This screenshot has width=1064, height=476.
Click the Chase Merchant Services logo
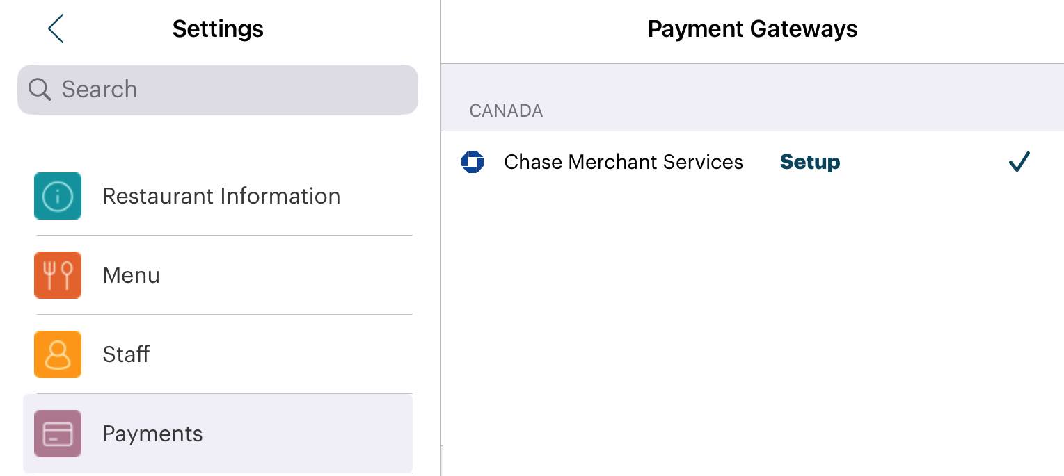click(473, 162)
